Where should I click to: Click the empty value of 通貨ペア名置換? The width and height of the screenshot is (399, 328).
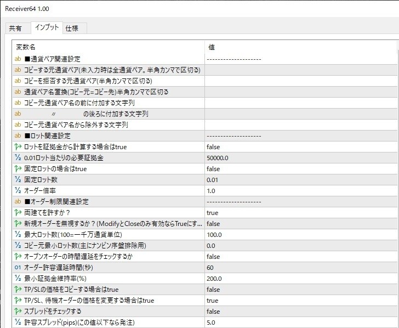[x=301, y=92]
